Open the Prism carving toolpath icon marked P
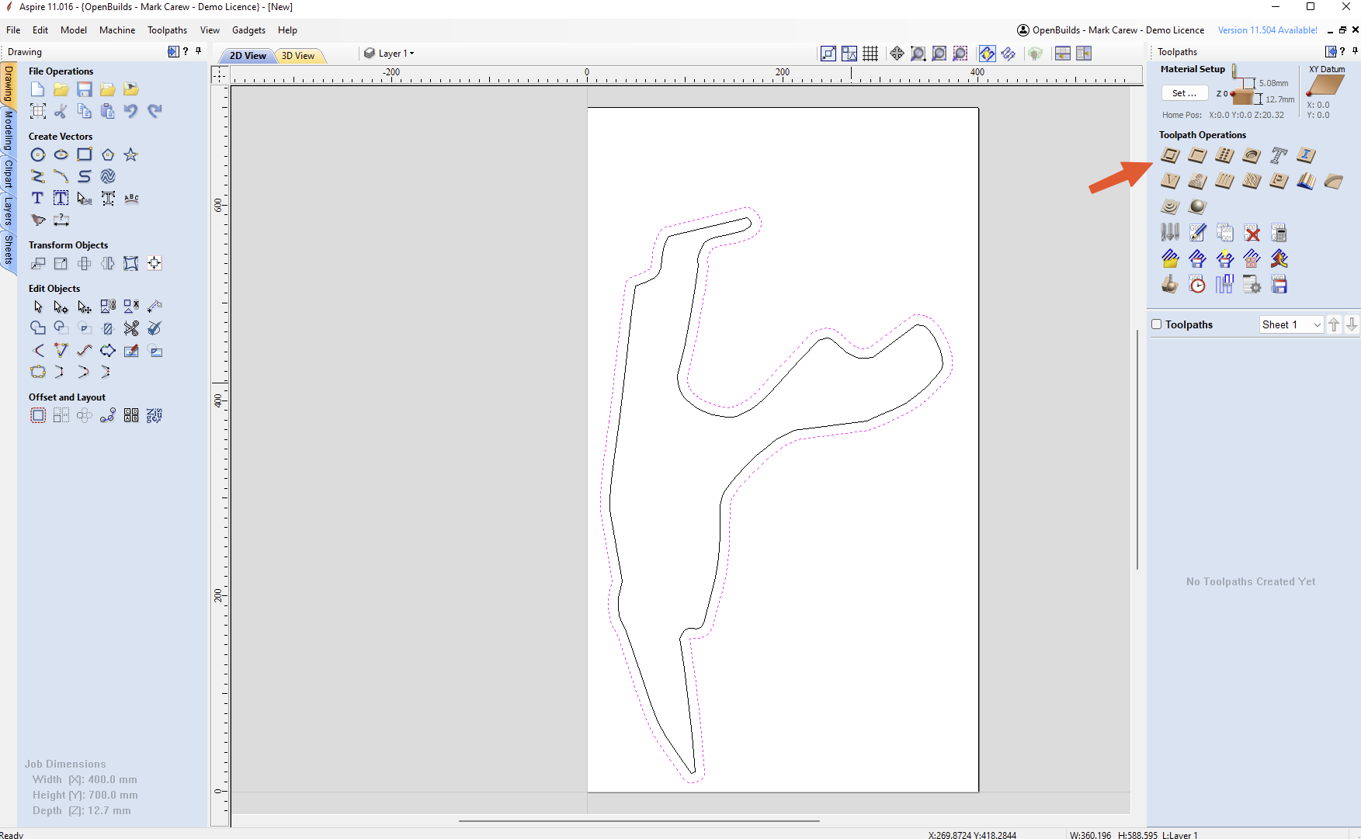Image resolution: width=1361 pixels, height=839 pixels. point(1279,181)
